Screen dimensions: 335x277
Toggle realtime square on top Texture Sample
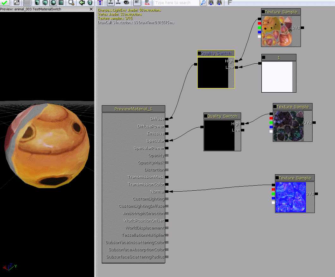[263, 12]
